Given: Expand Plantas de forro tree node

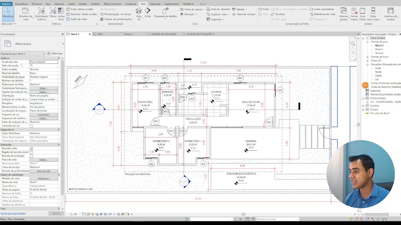Looking at the screenshot, I should pos(367,57).
